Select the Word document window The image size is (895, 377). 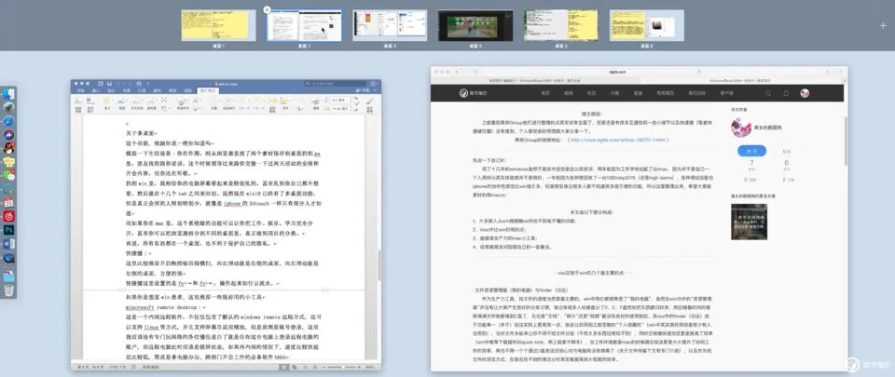pos(226,225)
